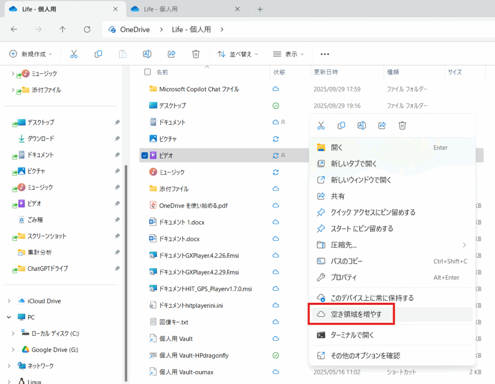Uncheck the ビデオ folder checkbox
The height and width of the screenshot is (384, 495).
pos(145,156)
